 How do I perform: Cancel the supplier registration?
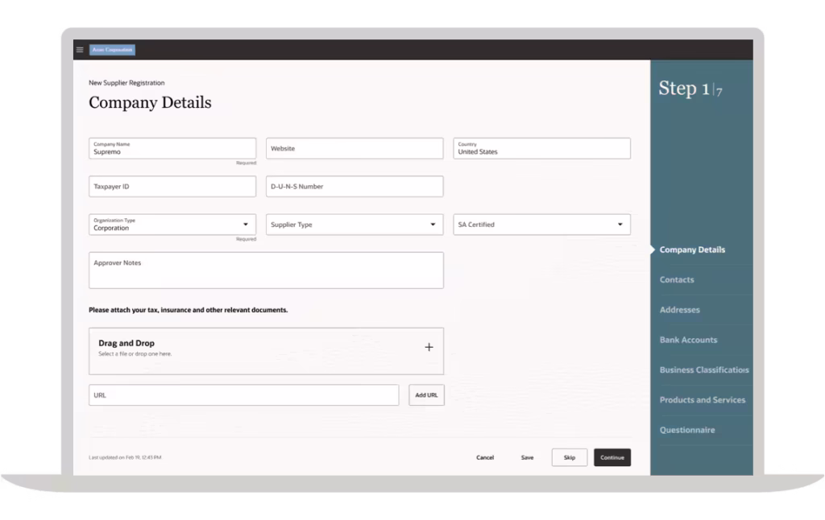pyautogui.click(x=485, y=457)
